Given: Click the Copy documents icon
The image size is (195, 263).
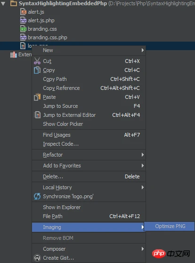Looking at the screenshot, I should click(x=37, y=70).
